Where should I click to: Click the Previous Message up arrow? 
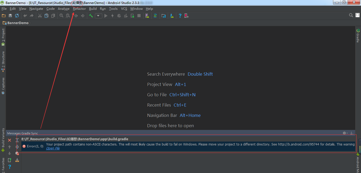10,147
